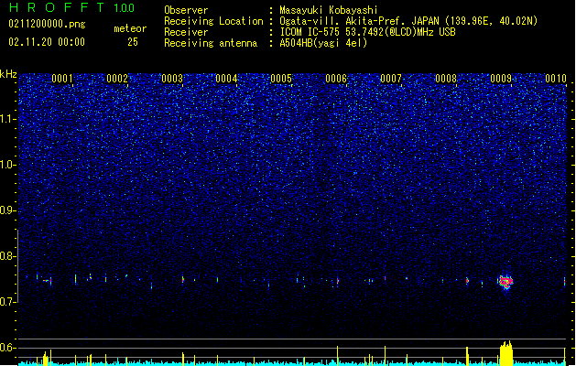Click the ICOM IC-575 receiver text
Image resolution: width=576 pixels, height=366 pixels.
(367, 32)
